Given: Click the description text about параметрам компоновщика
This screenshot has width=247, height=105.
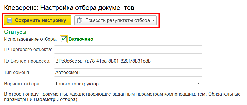Looking at the screenshot, I should coord(122,97).
